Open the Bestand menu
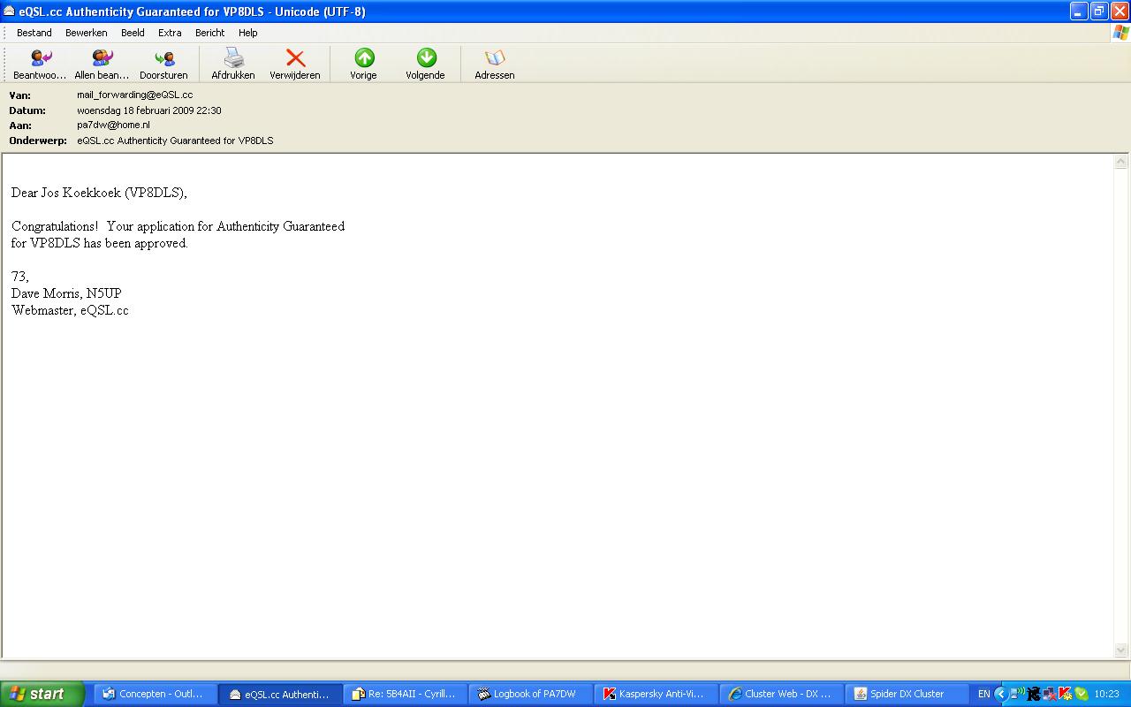The height and width of the screenshot is (707, 1131). click(34, 33)
